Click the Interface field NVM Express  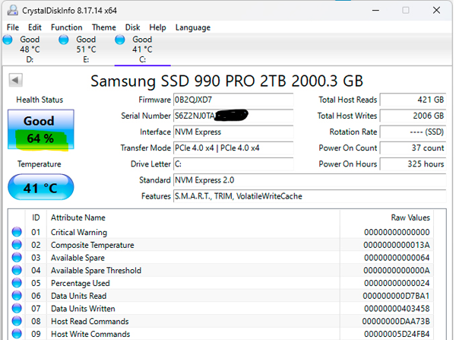233,132
